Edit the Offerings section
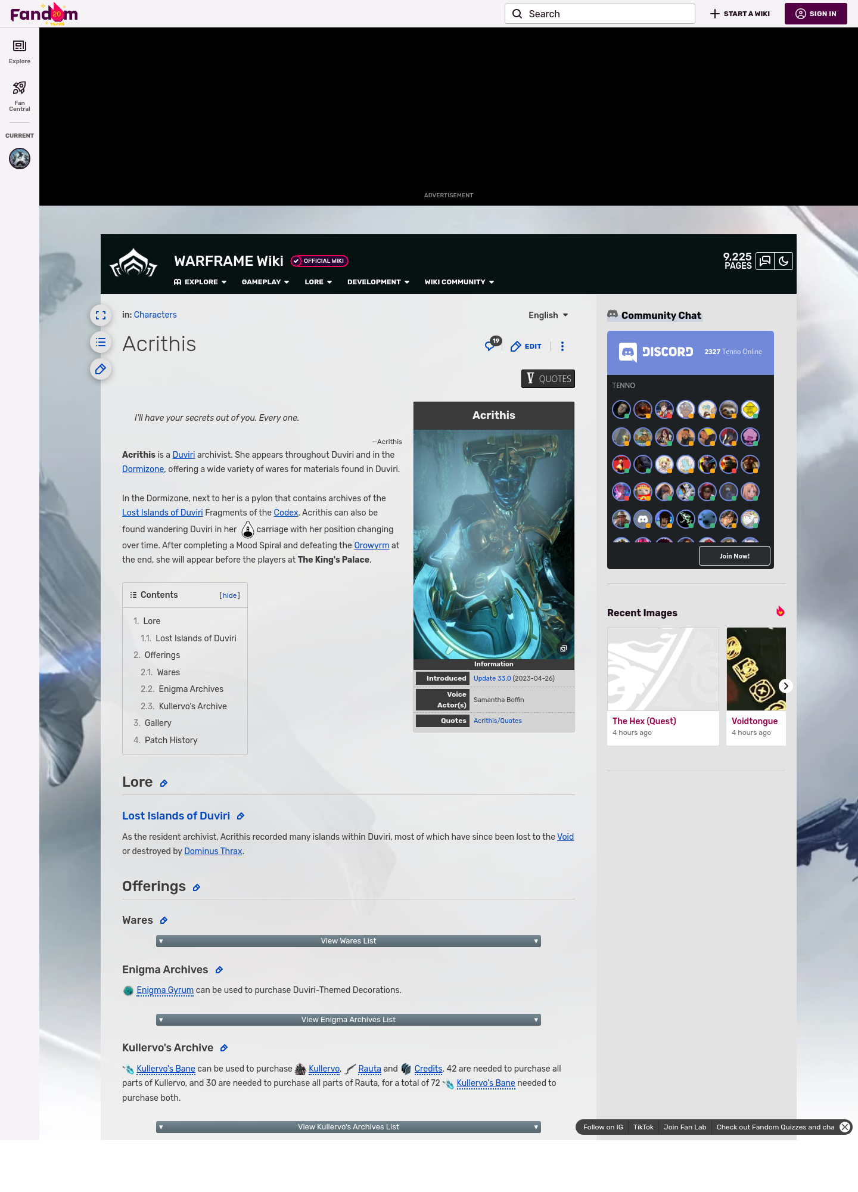Image resolution: width=858 pixels, height=1192 pixels. [x=197, y=888]
